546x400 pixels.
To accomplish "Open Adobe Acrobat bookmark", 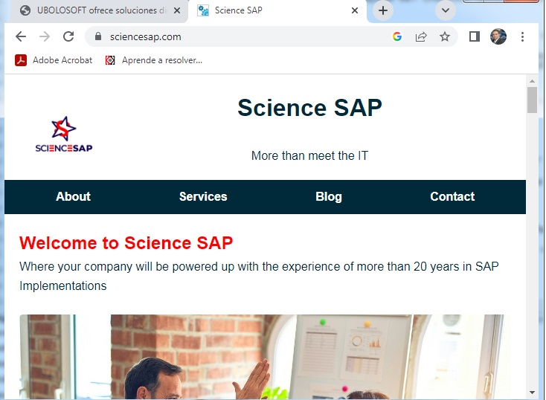I will pos(54,60).
